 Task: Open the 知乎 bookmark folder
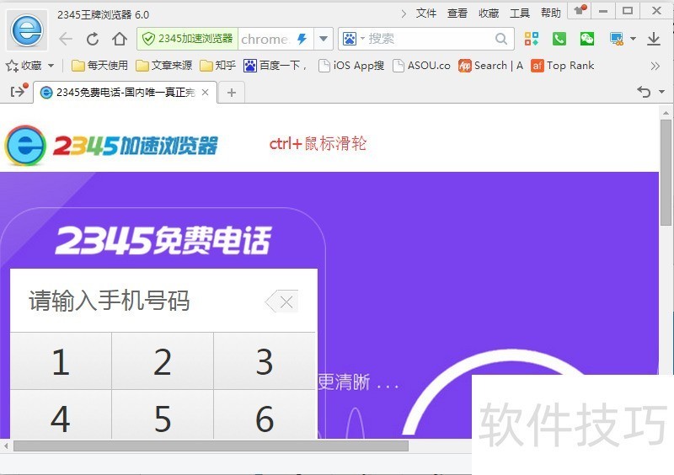[x=218, y=66]
